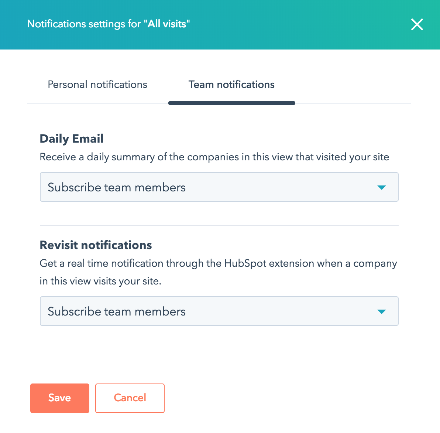Save the notification settings

coord(59,398)
